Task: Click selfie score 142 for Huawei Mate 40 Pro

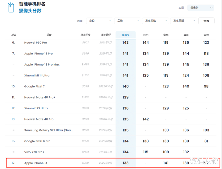Action: [x=146, y=119]
